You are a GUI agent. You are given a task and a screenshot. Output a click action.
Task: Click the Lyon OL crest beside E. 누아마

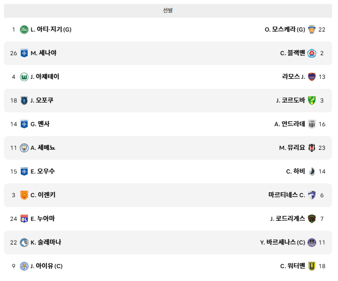click(24, 219)
